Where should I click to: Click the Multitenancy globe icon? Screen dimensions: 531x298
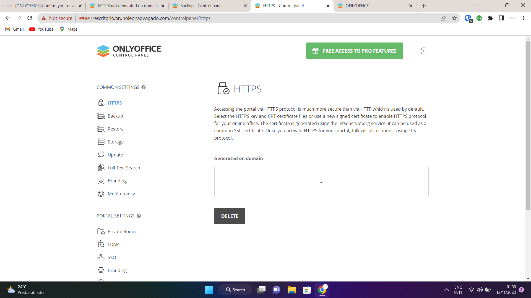[x=101, y=194]
